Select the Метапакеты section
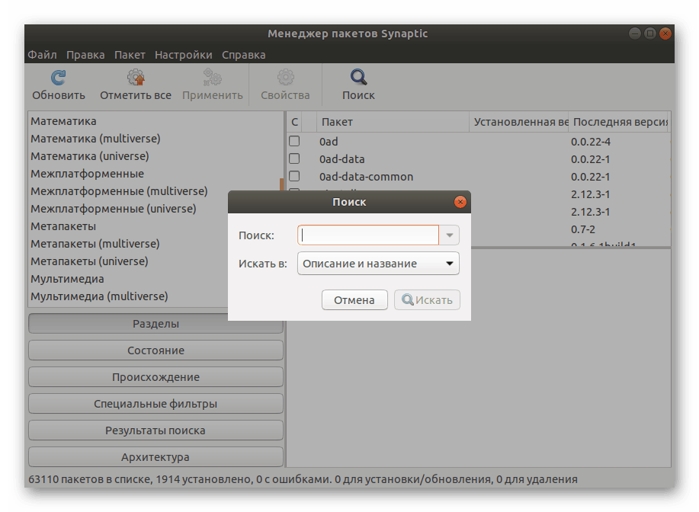The image size is (699, 512). coord(63,226)
